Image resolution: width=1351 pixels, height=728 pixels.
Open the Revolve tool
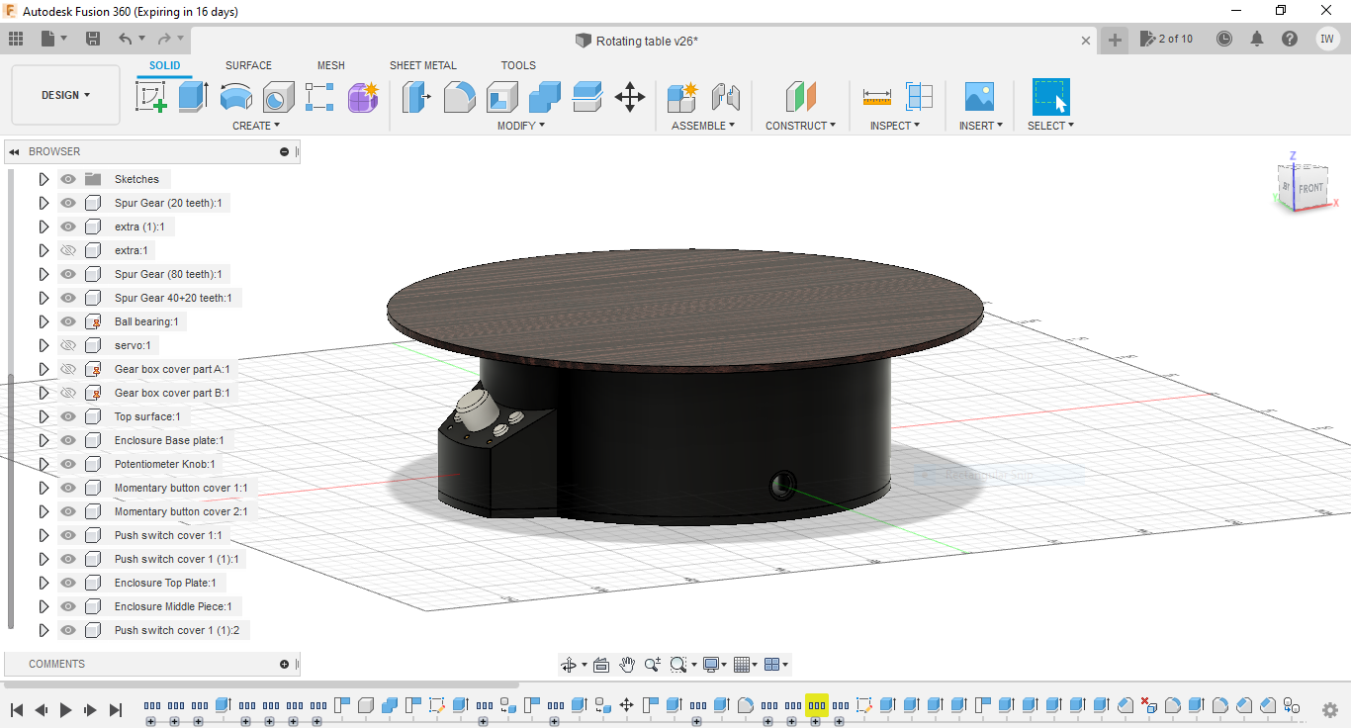[x=236, y=96]
